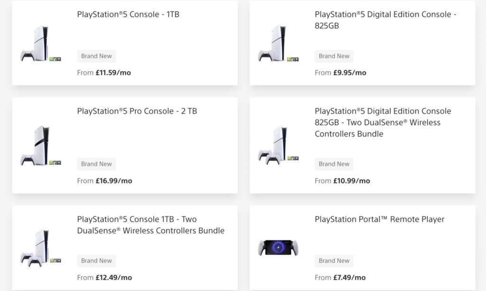The image size is (486, 291).
Task: Click the From £9.95/mo price text
Action: coord(342,73)
